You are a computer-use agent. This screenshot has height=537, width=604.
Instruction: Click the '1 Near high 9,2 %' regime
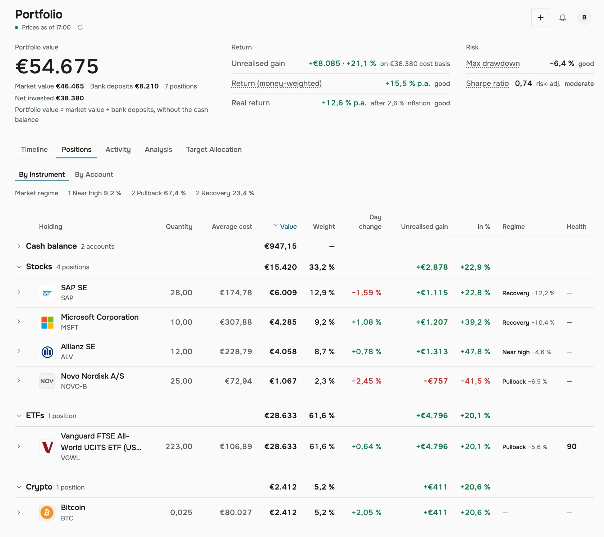95,193
